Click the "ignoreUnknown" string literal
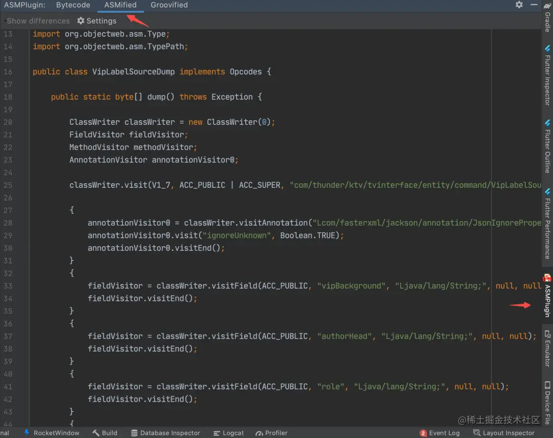 click(236, 235)
